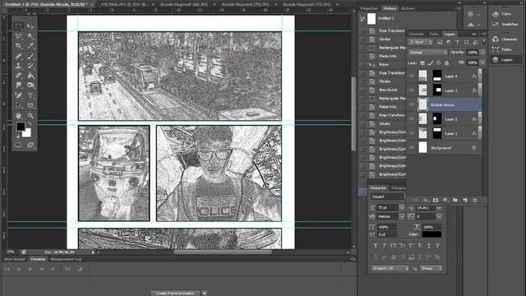Select the Rectangle shape tool
526x296 pixels.
pos(30,105)
